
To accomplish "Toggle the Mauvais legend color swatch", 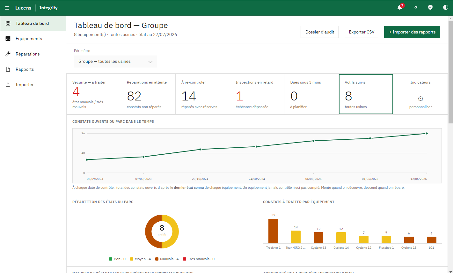I will (x=157, y=259).
